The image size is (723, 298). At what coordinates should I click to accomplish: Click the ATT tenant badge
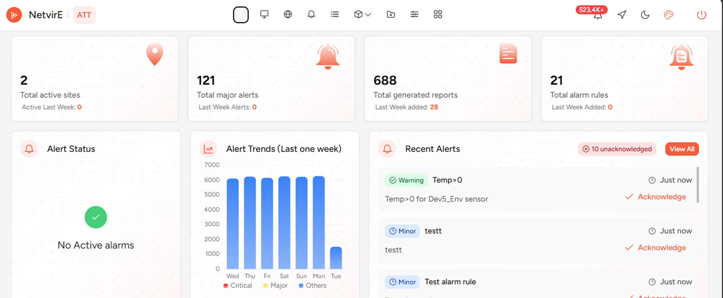[84, 15]
